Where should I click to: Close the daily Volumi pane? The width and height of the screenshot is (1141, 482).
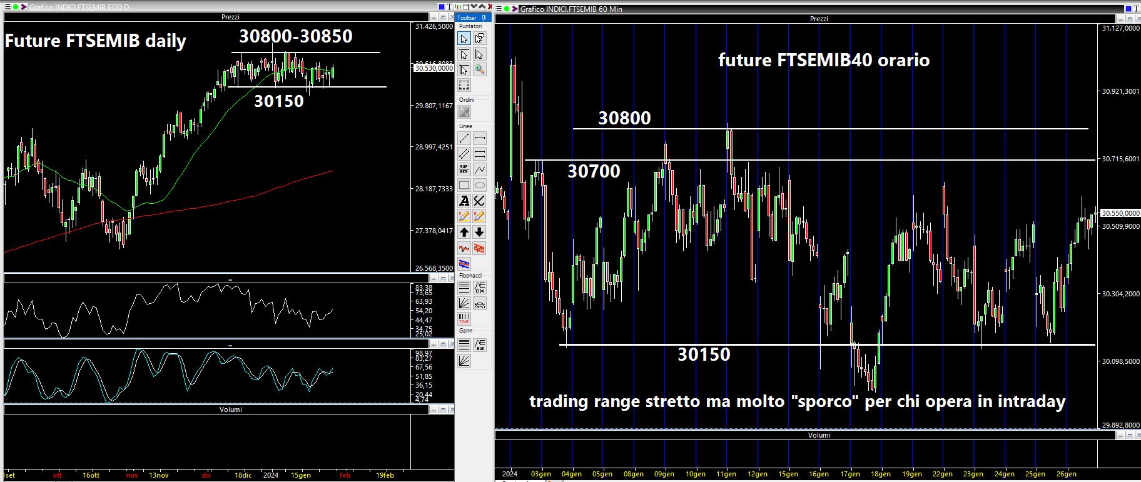pyautogui.click(x=452, y=409)
